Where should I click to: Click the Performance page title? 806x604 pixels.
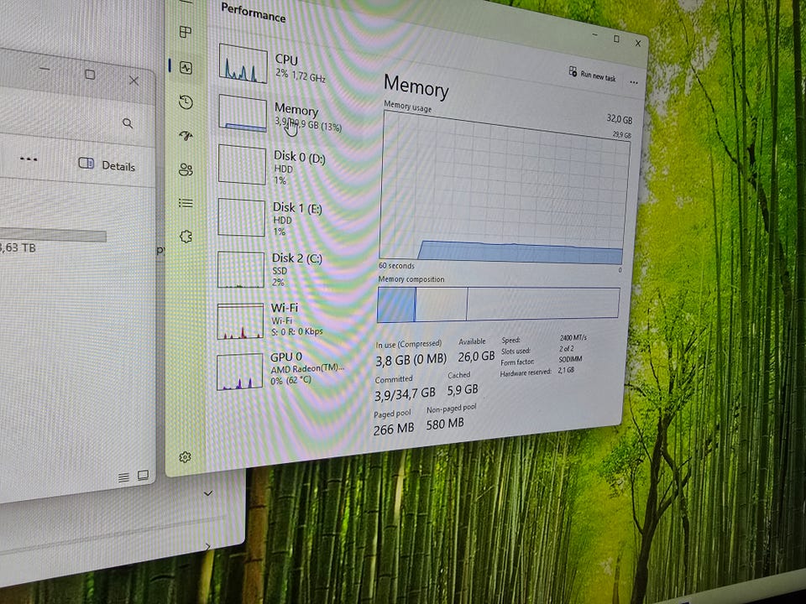tap(253, 12)
